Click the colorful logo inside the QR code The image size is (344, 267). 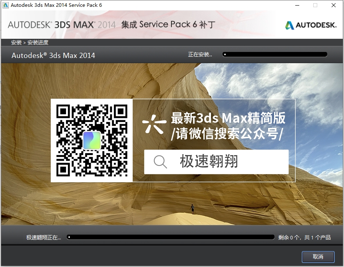point(92,140)
